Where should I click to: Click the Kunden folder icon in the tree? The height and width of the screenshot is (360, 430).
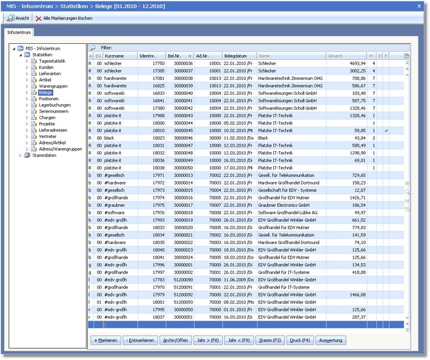pyautogui.click(x=34, y=67)
